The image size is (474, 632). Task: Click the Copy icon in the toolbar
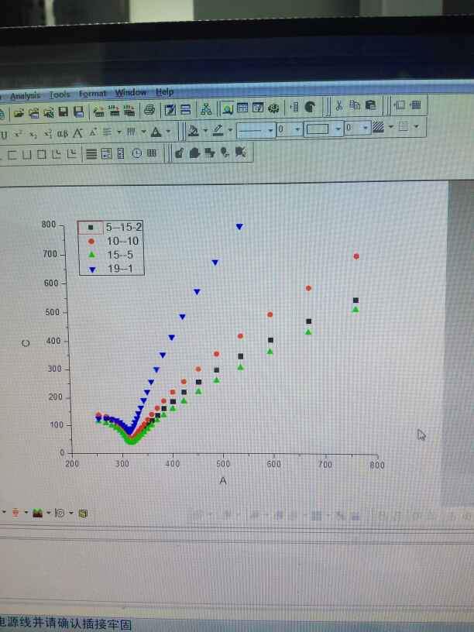coord(355,105)
